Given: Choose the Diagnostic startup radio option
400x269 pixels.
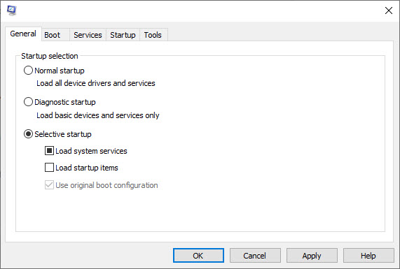Looking at the screenshot, I should point(28,102).
